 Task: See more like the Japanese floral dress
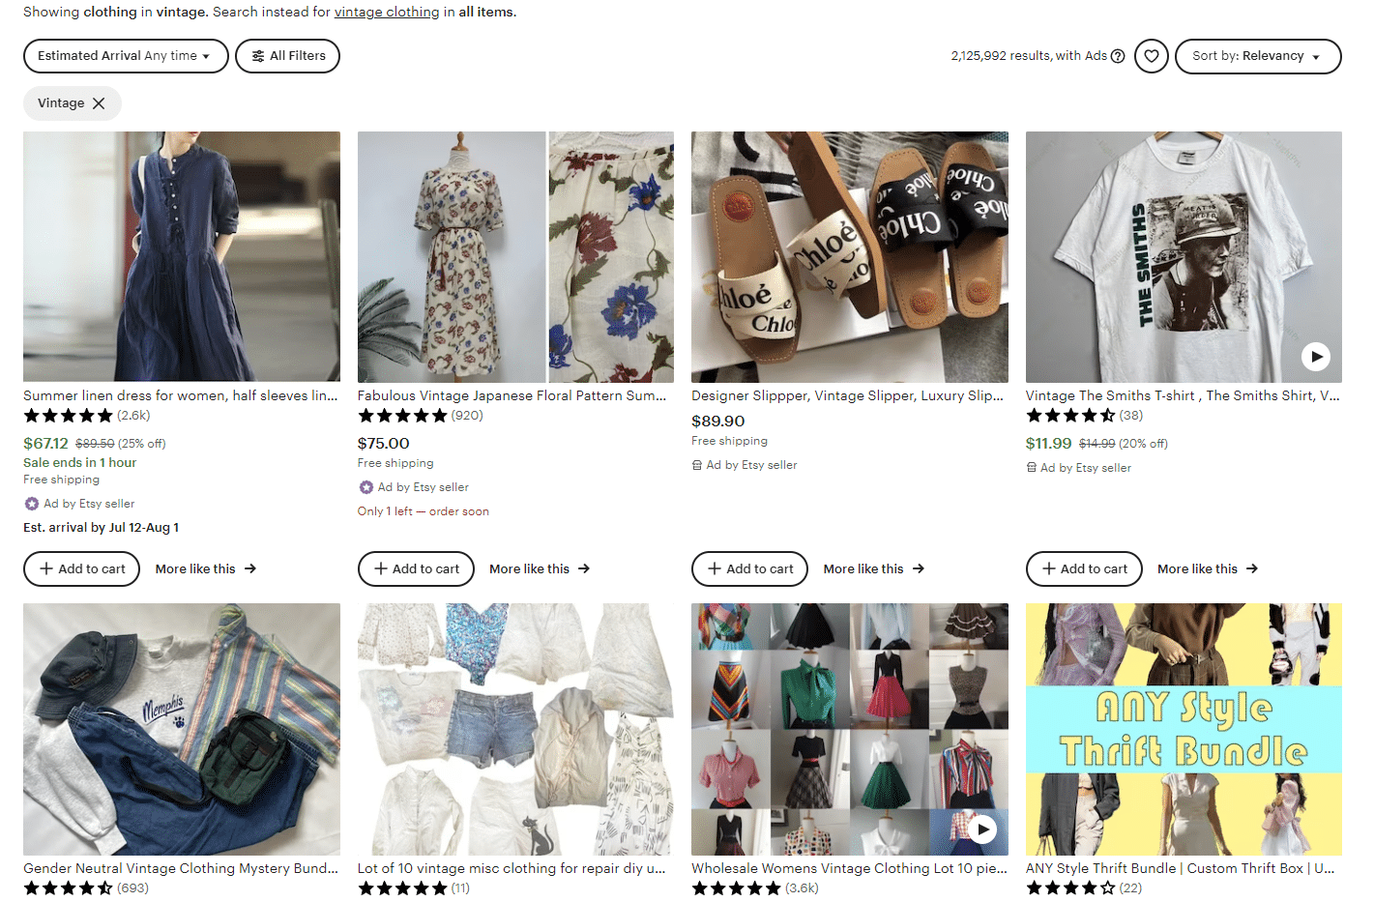tap(540, 568)
